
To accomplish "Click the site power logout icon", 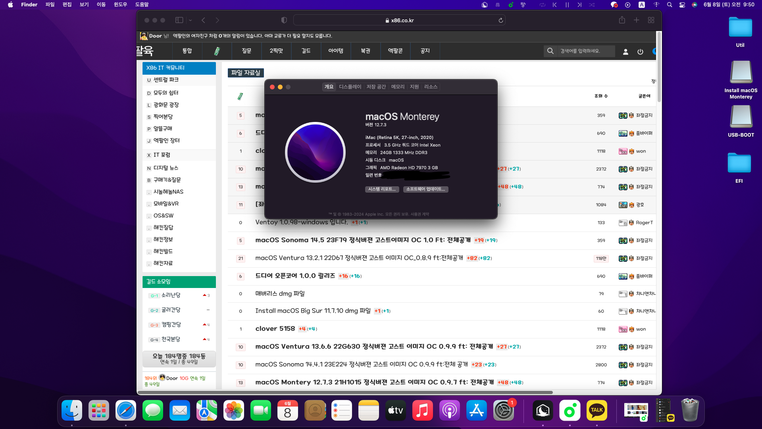I will click(640, 52).
